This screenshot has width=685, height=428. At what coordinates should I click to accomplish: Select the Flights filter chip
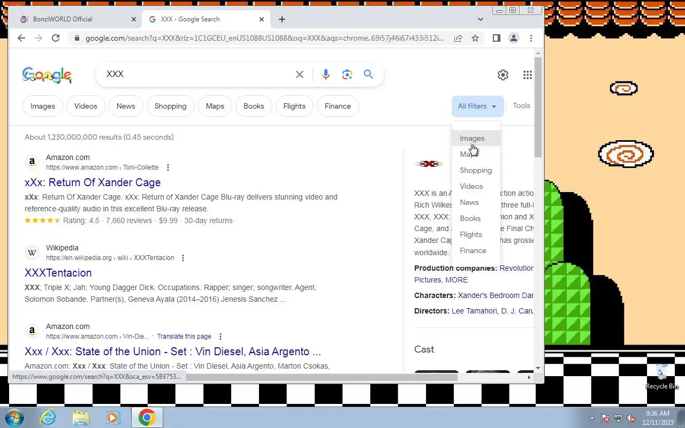tap(294, 106)
